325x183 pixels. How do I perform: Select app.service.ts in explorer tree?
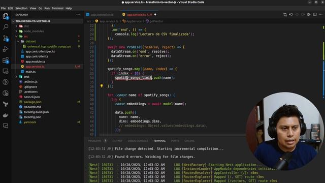point(35,67)
